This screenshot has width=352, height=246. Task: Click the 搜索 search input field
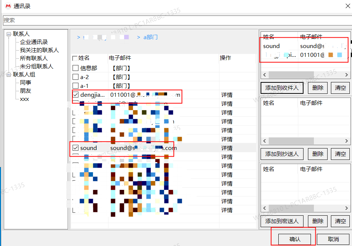point(176,20)
